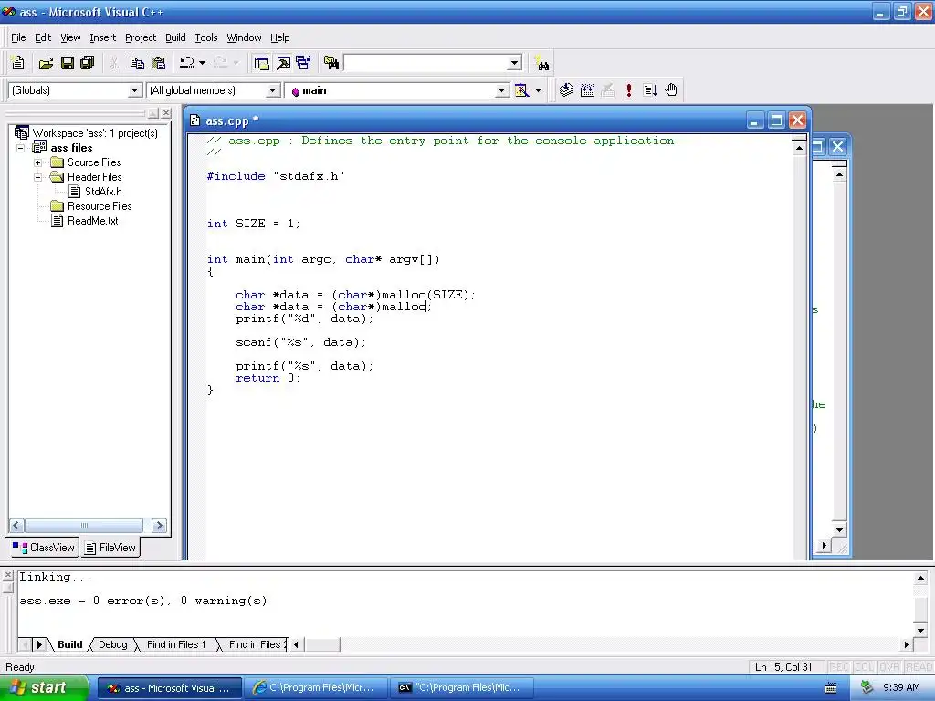
Task: Open the Build menu
Action: (175, 37)
